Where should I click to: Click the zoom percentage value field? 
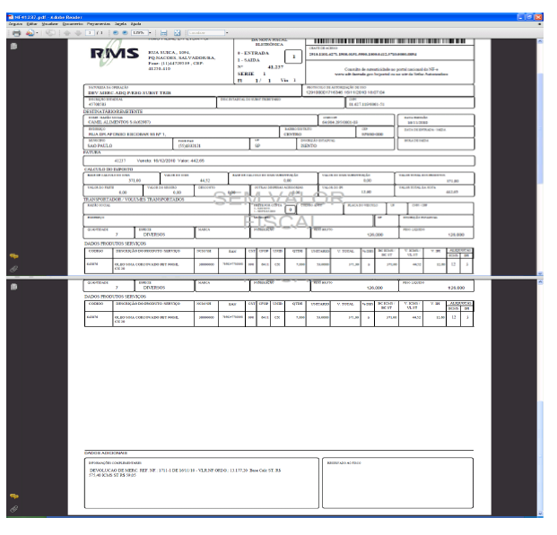tap(139, 32)
